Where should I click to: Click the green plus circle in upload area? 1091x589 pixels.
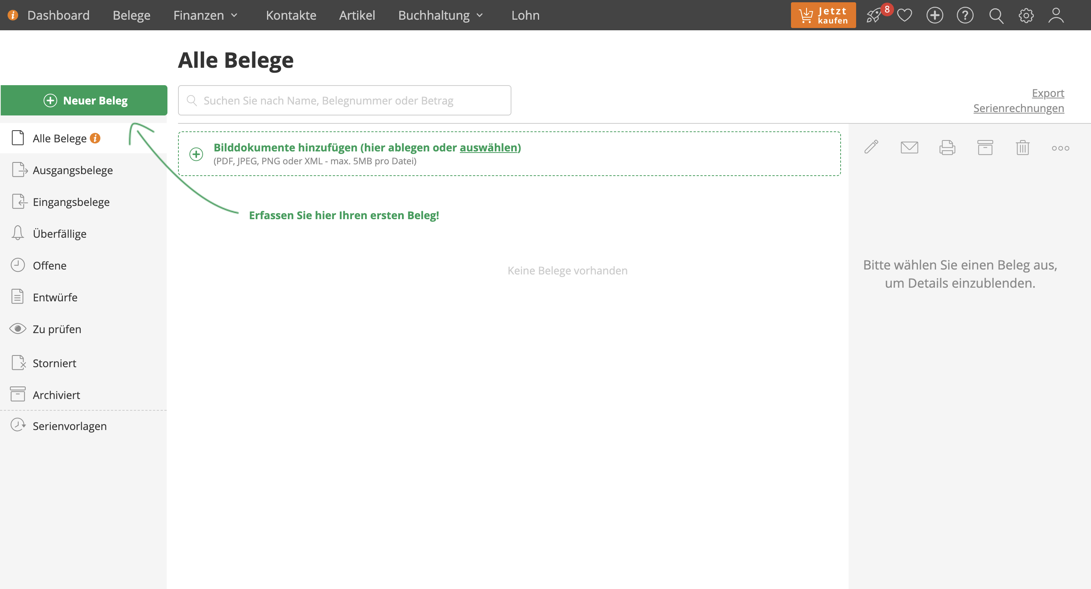pos(196,154)
